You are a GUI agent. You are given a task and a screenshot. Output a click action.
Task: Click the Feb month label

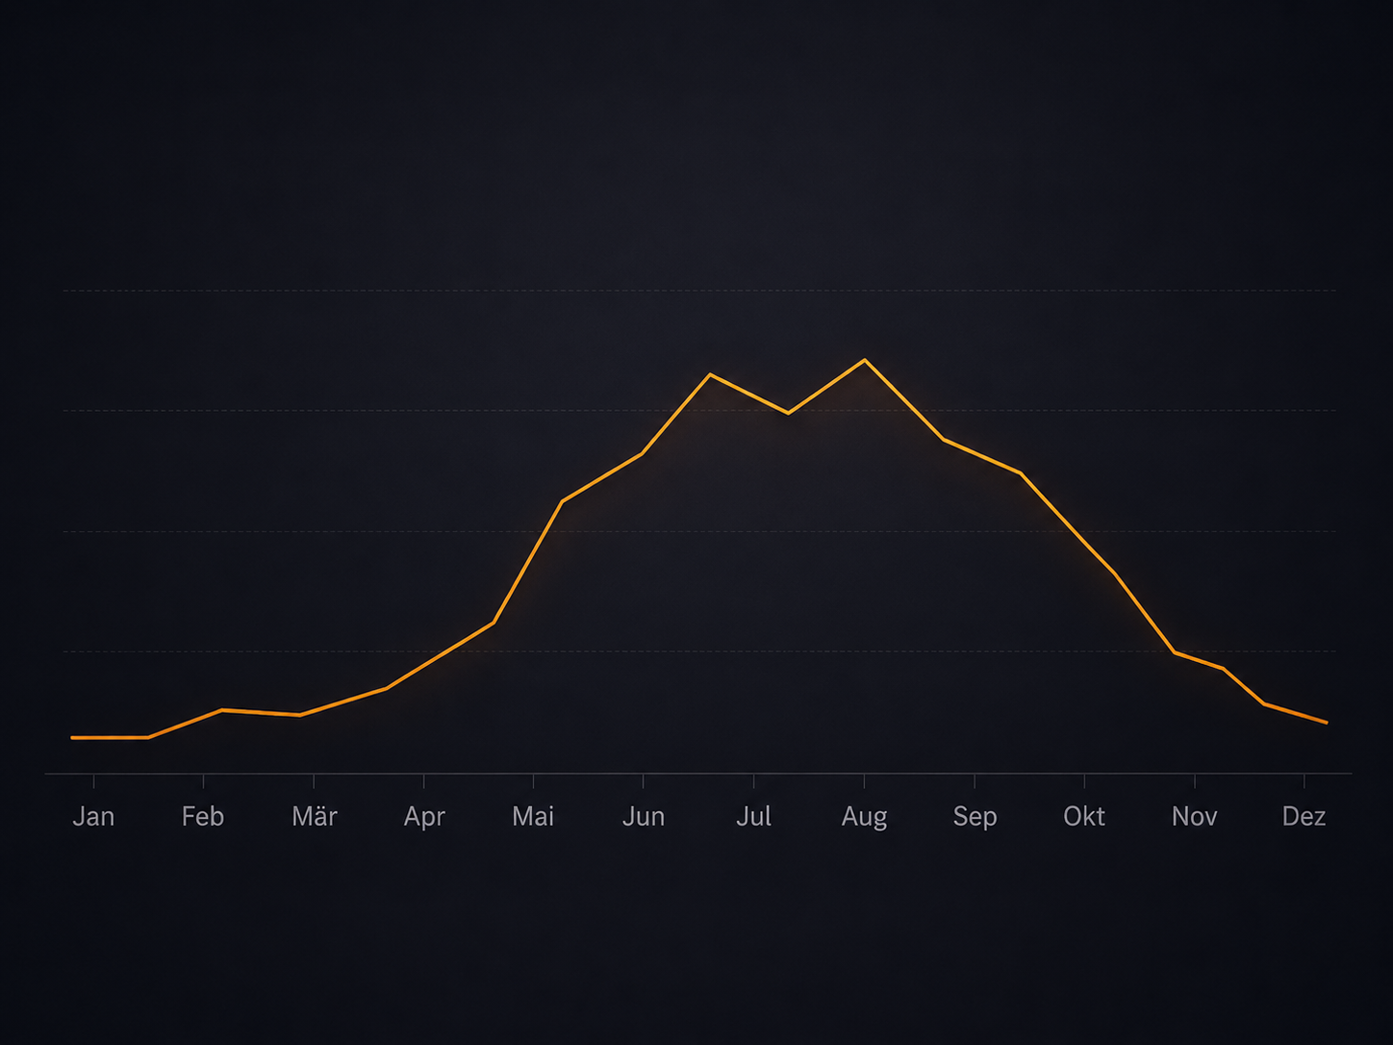pos(203,816)
